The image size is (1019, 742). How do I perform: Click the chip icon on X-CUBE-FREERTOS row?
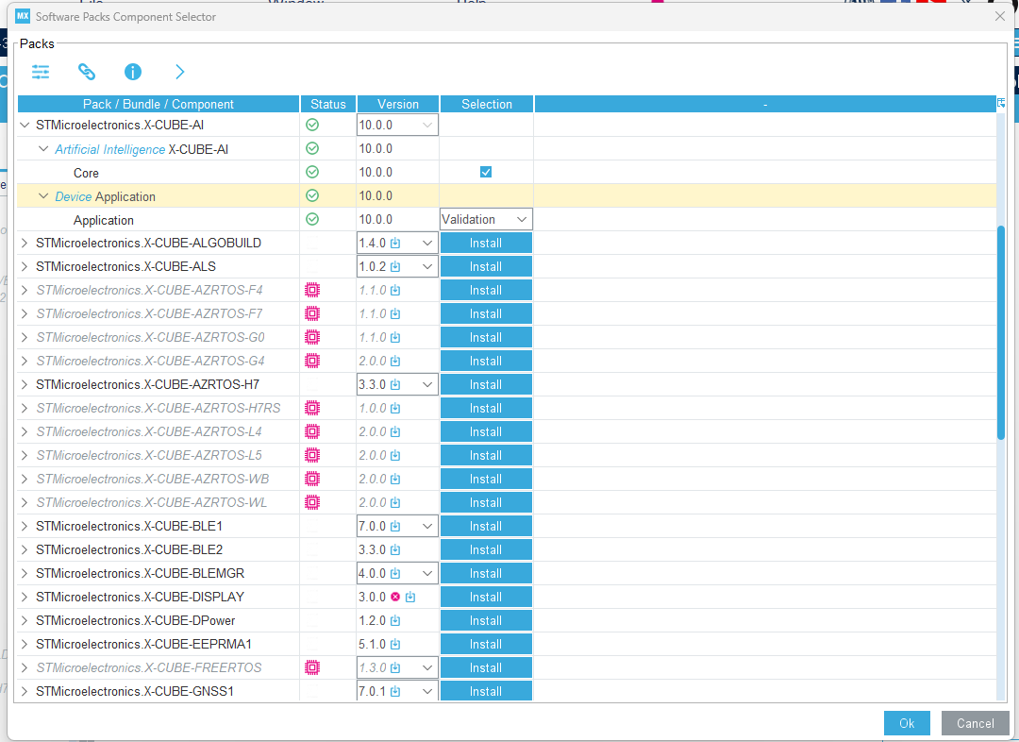pos(312,667)
